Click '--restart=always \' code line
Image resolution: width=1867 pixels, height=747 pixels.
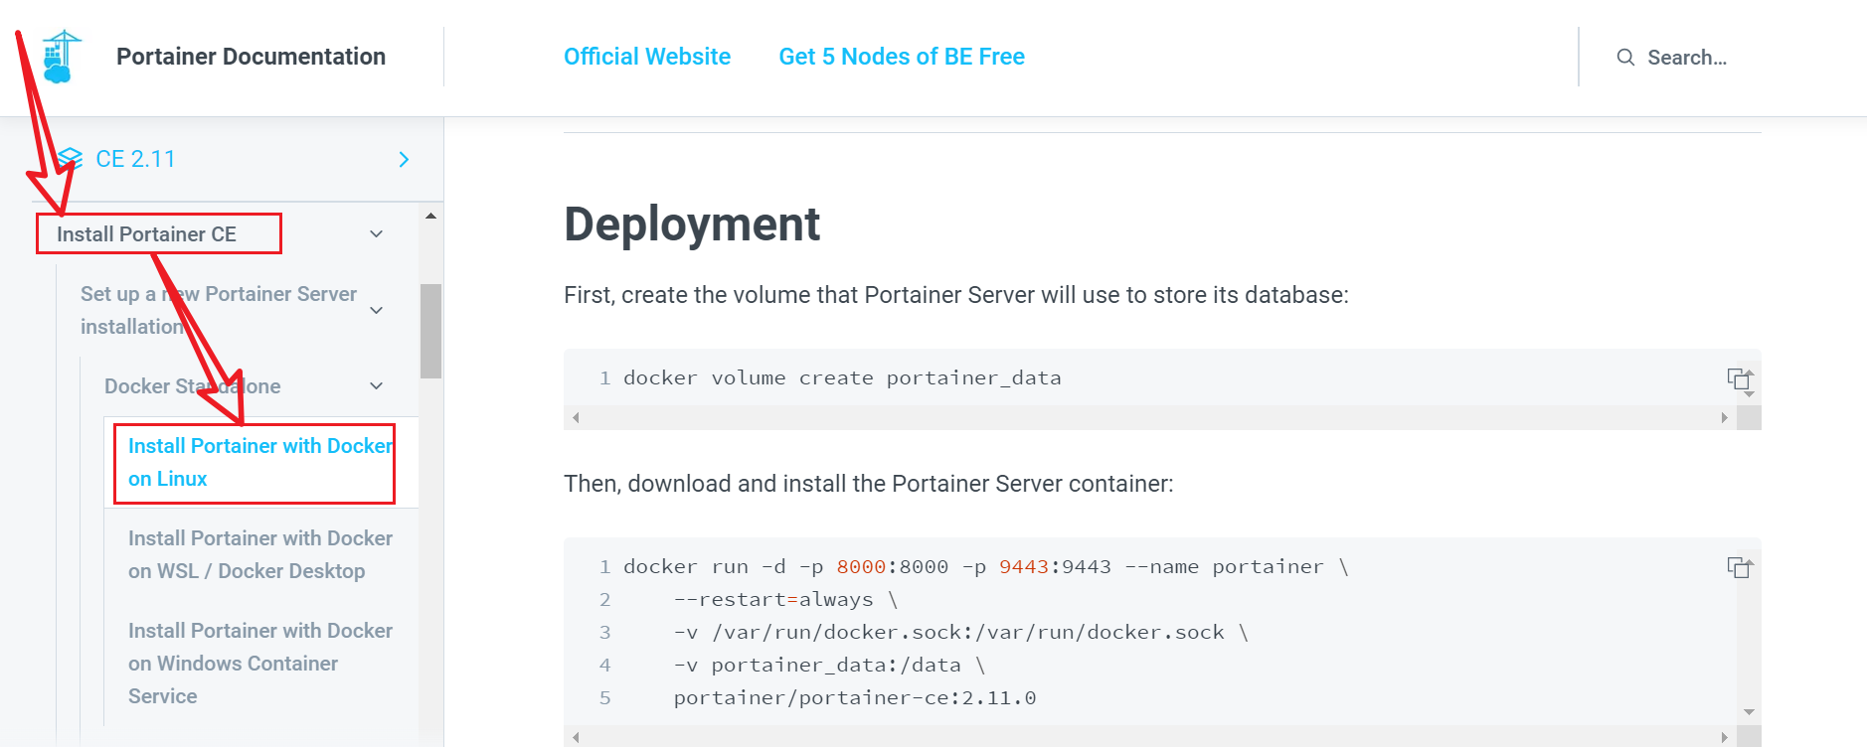pos(785,599)
